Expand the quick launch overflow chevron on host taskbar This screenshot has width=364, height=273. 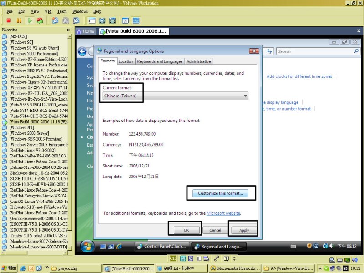pyautogui.click(x=47, y=268)
